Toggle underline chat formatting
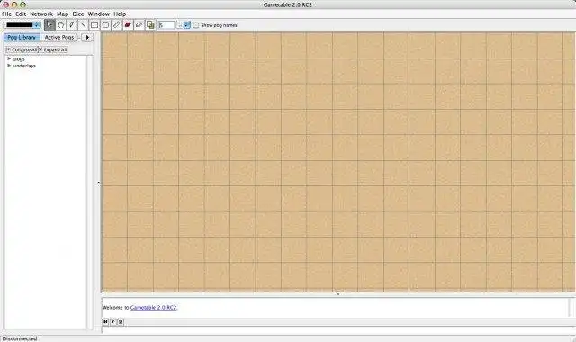Image resolution: width=576 pixels, height=342 pixels. pos(121,322)
